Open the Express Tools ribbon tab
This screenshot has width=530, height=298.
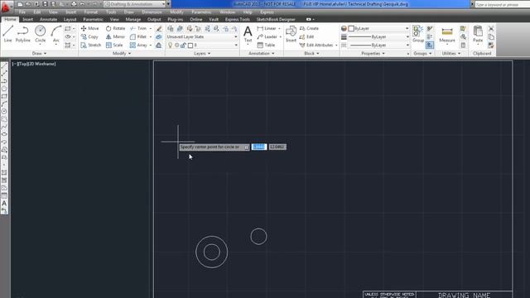pos(238,19)
